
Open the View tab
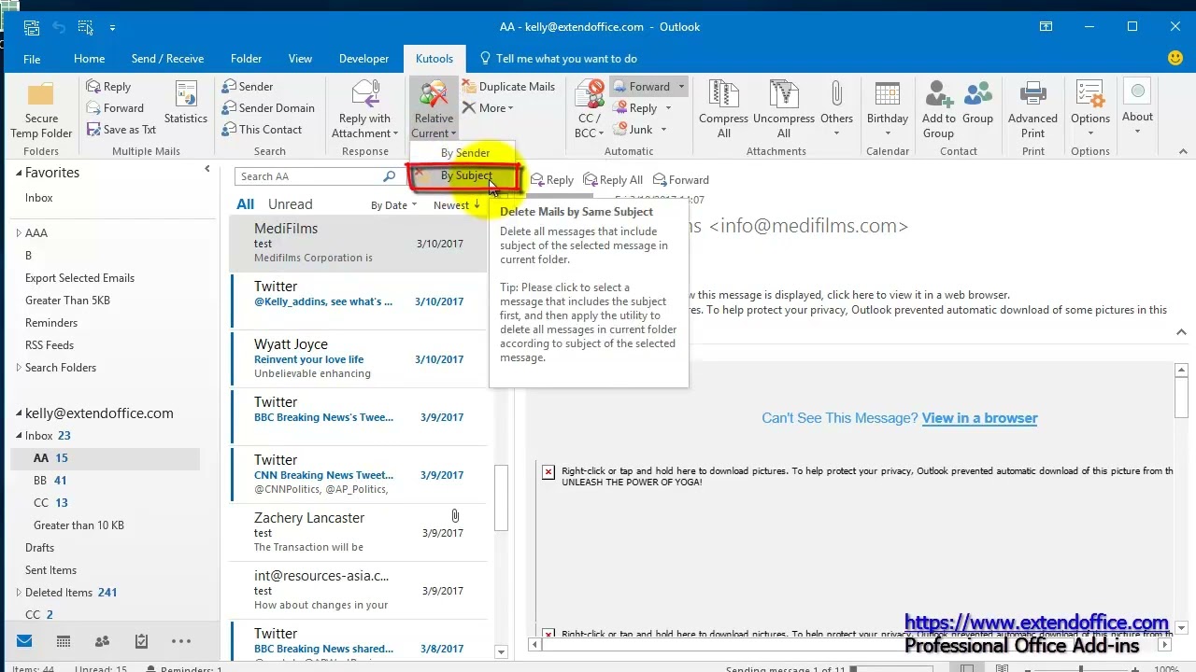pyautogui.click(x=300, y=59)
